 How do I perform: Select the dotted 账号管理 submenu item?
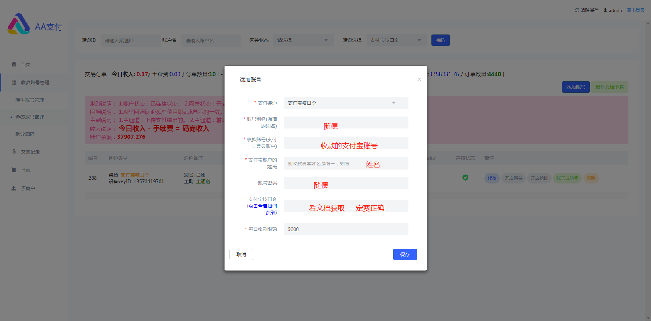30,117
